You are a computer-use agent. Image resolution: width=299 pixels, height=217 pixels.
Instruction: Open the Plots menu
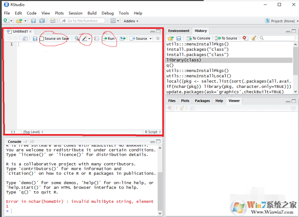(59, 13)
